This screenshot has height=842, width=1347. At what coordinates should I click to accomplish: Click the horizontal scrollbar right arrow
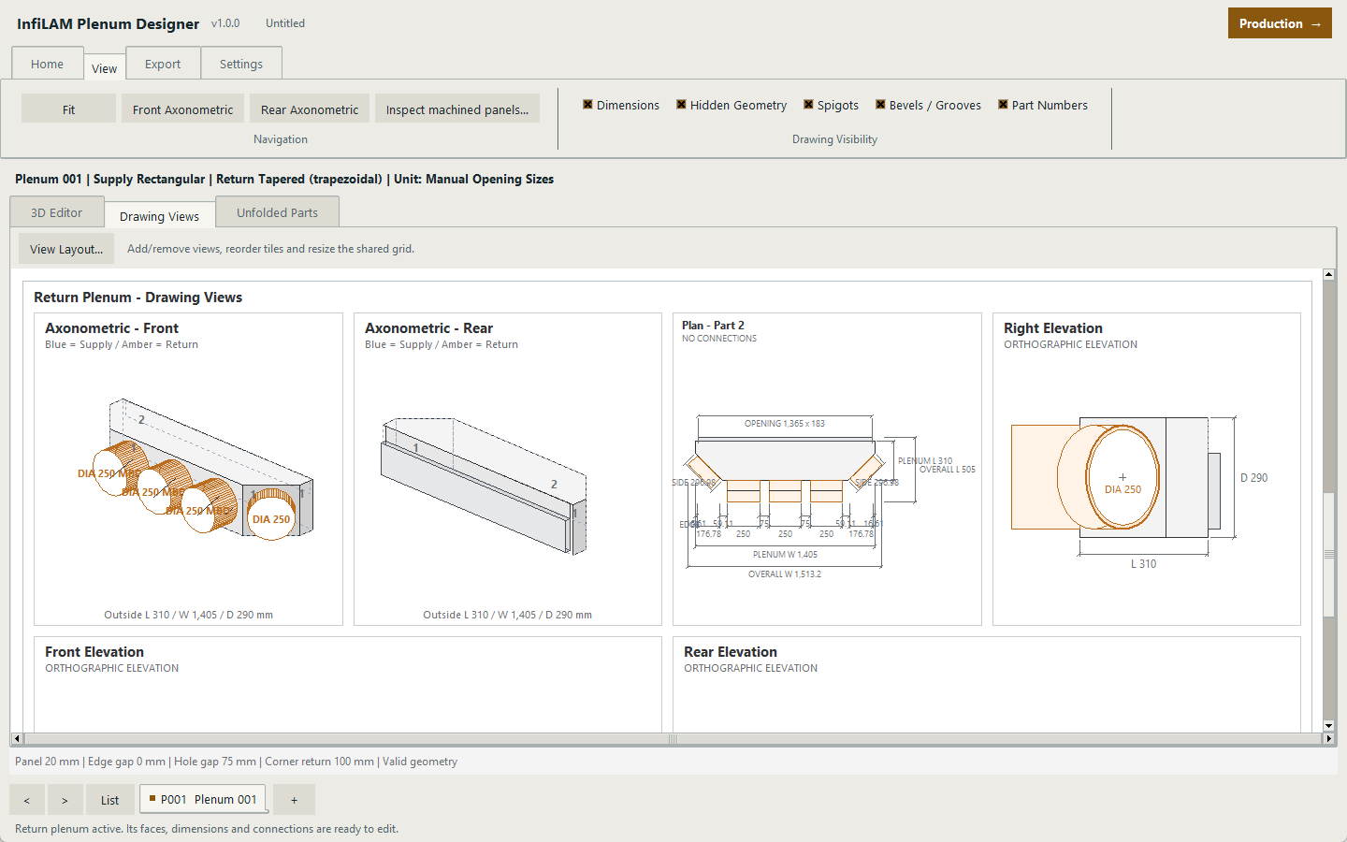1328,739
